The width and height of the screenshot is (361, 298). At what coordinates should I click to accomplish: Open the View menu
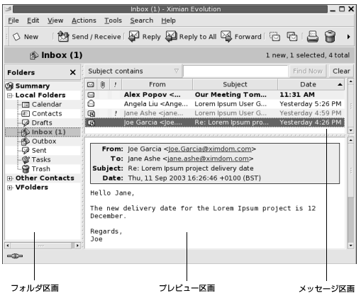55,21
